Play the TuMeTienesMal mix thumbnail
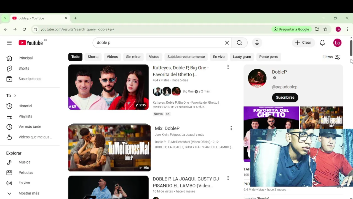 click(109, 148)
